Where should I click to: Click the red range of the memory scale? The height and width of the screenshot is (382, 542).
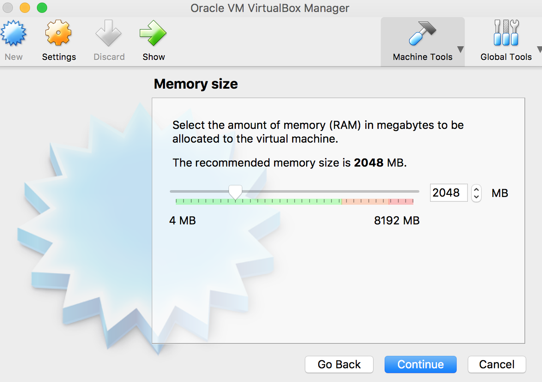tap(401, 201)
